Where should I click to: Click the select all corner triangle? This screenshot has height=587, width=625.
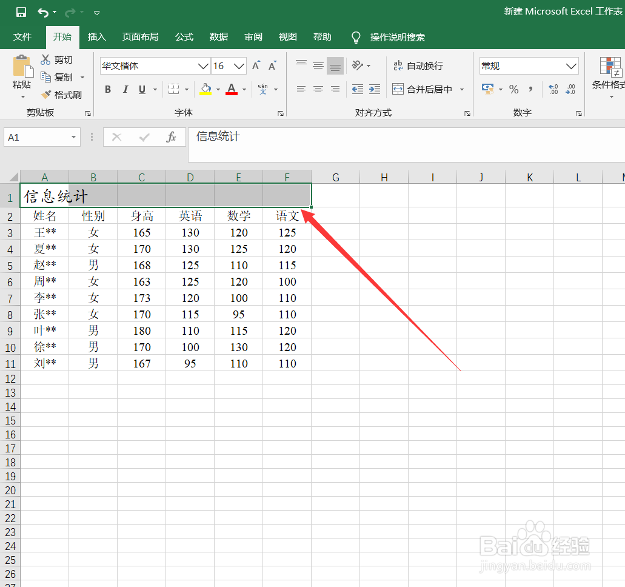(13, 176)
